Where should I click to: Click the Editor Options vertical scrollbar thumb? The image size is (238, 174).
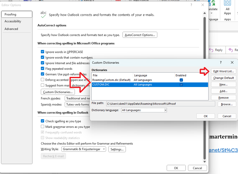[205, 89]
